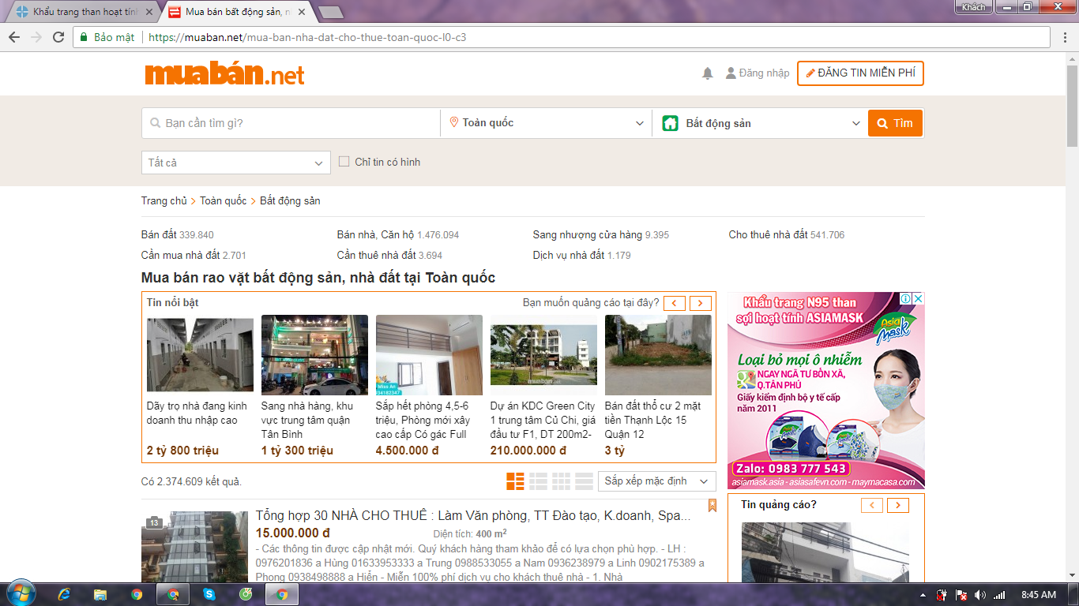Tick the Chỉ tin có hình checkbox
The height and width of the screenshot is (606, 1079).
(344, 162)
